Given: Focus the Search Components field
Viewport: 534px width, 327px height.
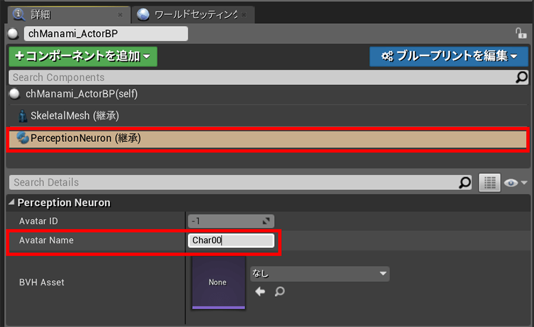Looking at the screenshot, I should 262,77.
